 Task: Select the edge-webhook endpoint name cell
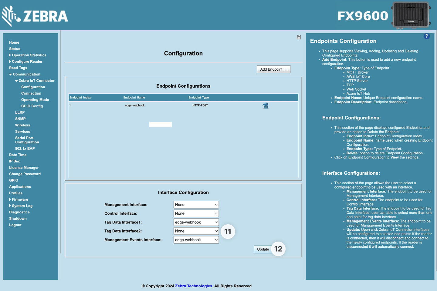(x=135, y=105)
